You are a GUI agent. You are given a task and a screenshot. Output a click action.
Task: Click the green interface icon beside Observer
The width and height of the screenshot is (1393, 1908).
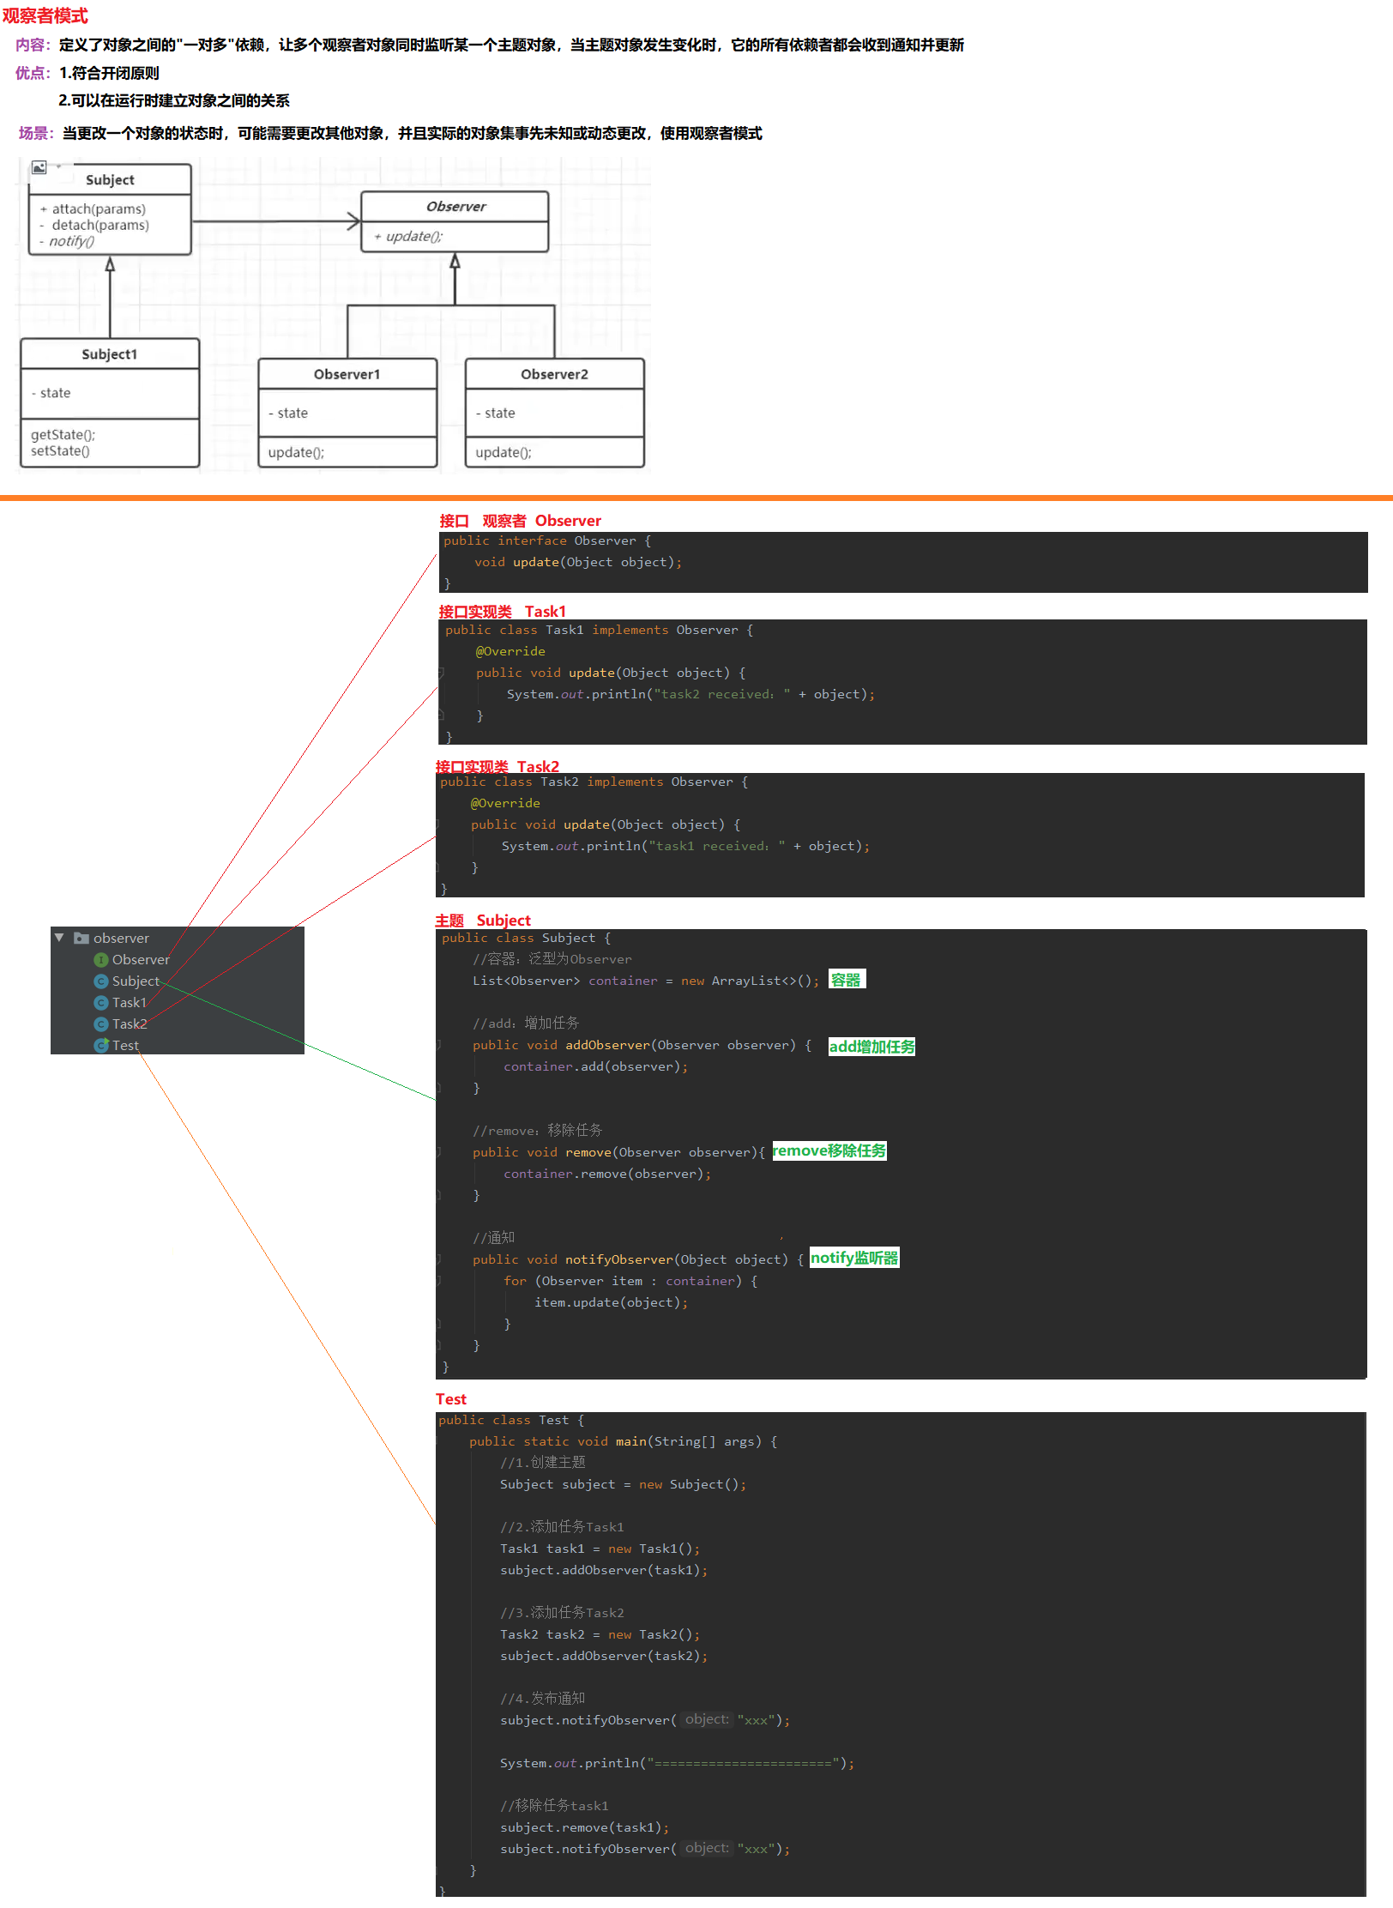[101, 960]
